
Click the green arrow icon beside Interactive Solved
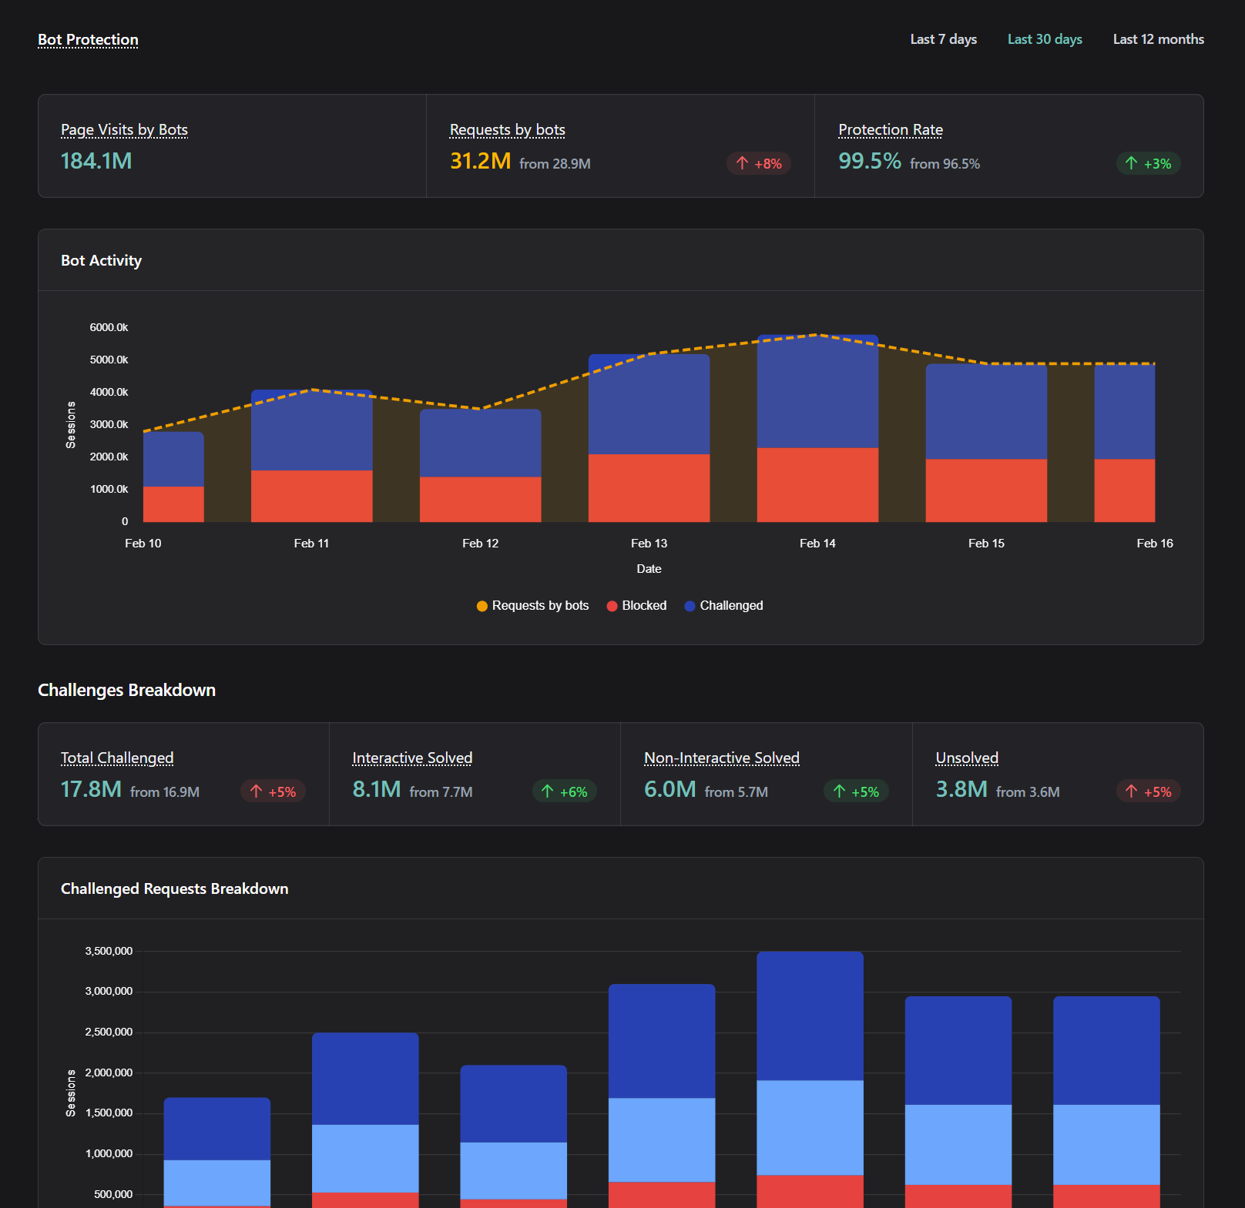[547, 791]
